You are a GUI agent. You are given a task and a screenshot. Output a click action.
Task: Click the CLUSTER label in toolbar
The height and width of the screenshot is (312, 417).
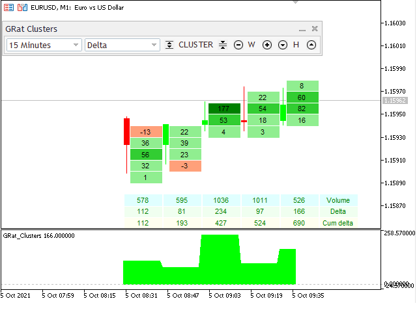(x=195, y=45)
